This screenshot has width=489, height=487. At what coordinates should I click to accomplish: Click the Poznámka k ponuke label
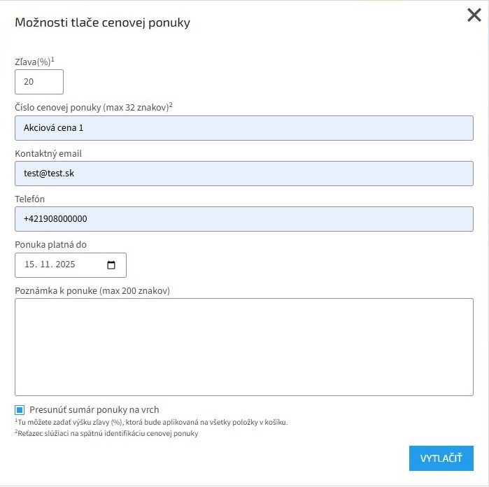92,290
